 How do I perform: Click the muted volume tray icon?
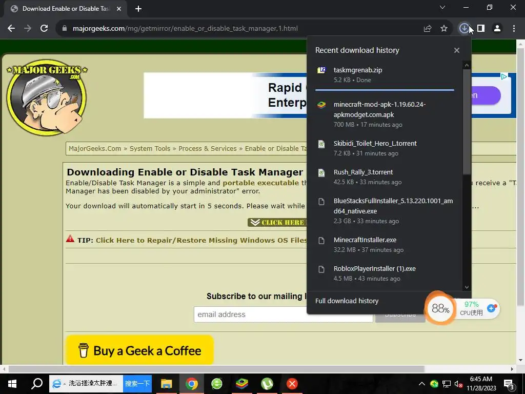(x=458, y=384)
